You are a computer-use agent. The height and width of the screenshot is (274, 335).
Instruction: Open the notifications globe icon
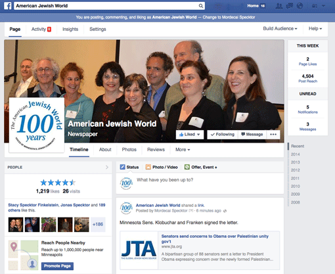coord(300,6)
